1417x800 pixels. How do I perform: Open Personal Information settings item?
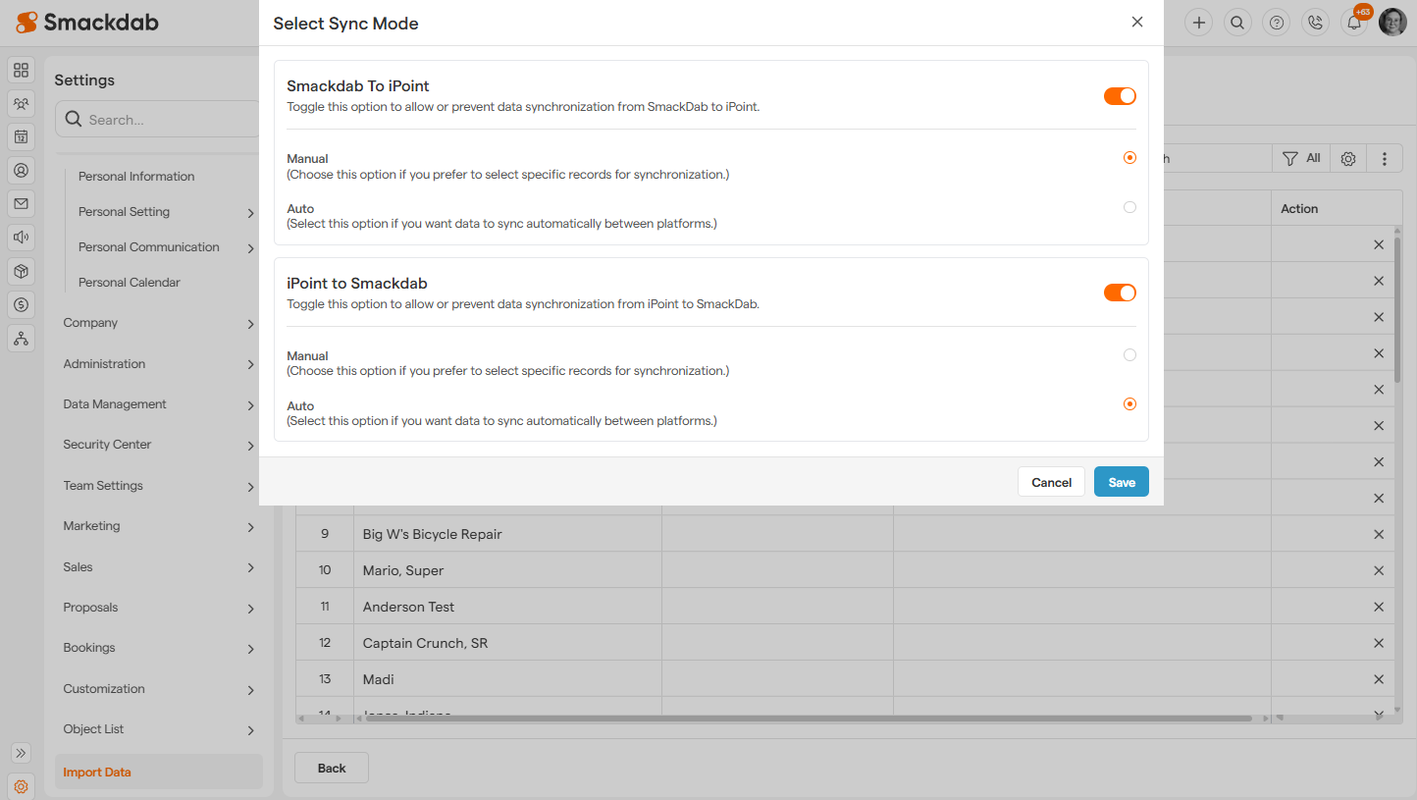(136, 177)
